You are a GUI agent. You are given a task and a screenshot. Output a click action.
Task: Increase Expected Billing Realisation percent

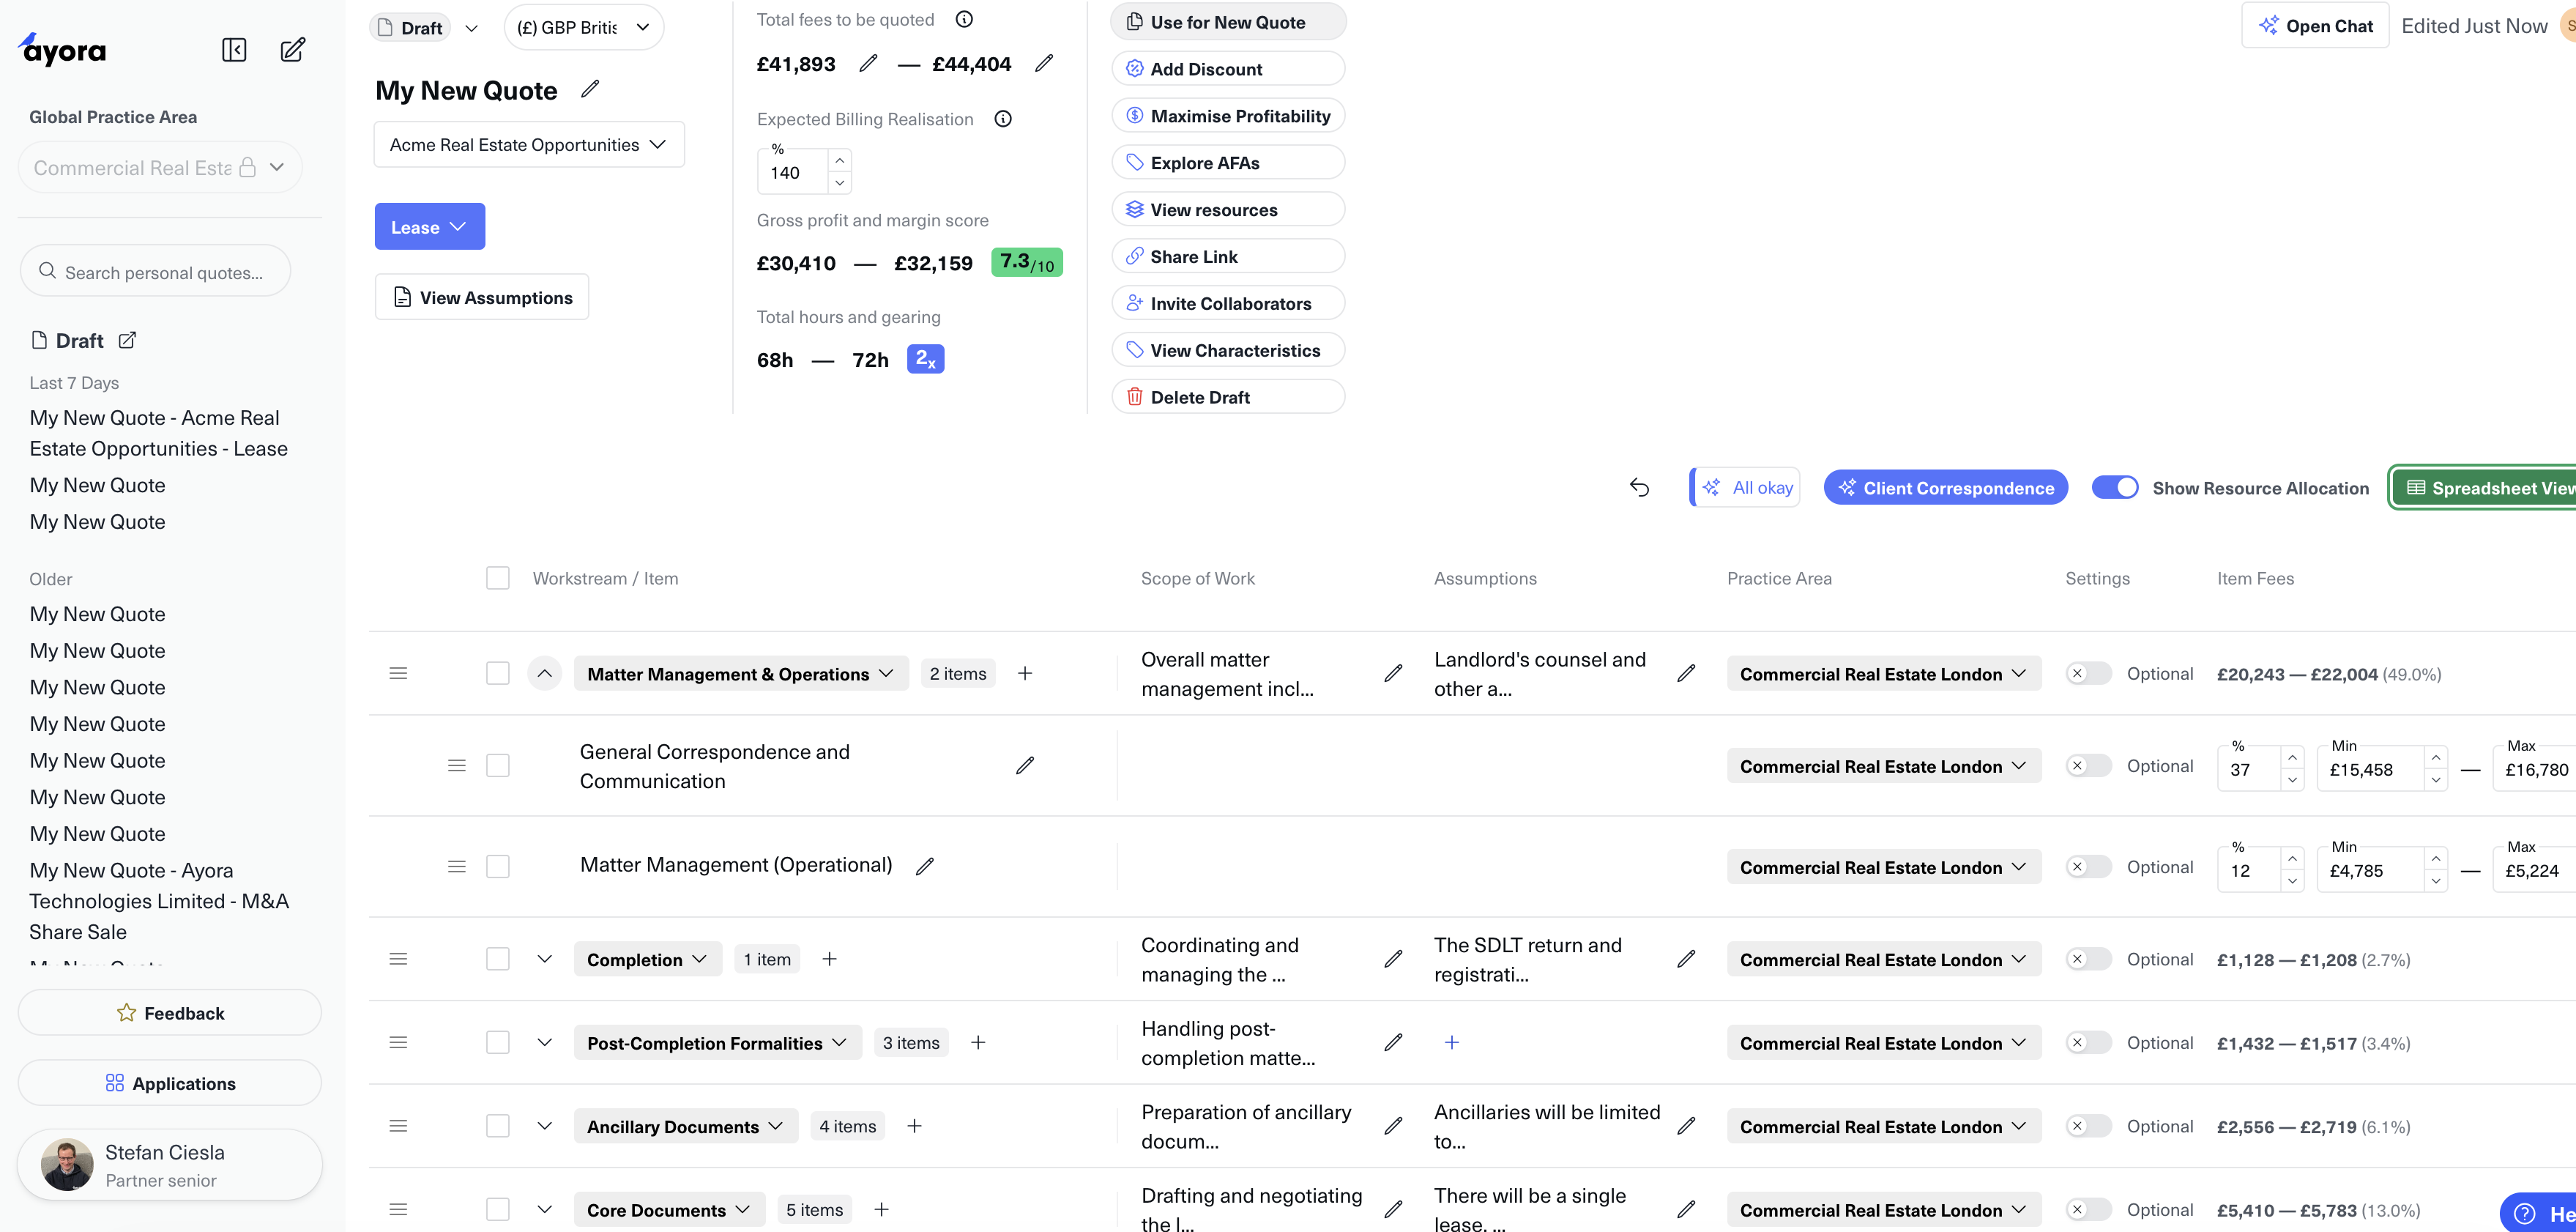tap(840, 160)
